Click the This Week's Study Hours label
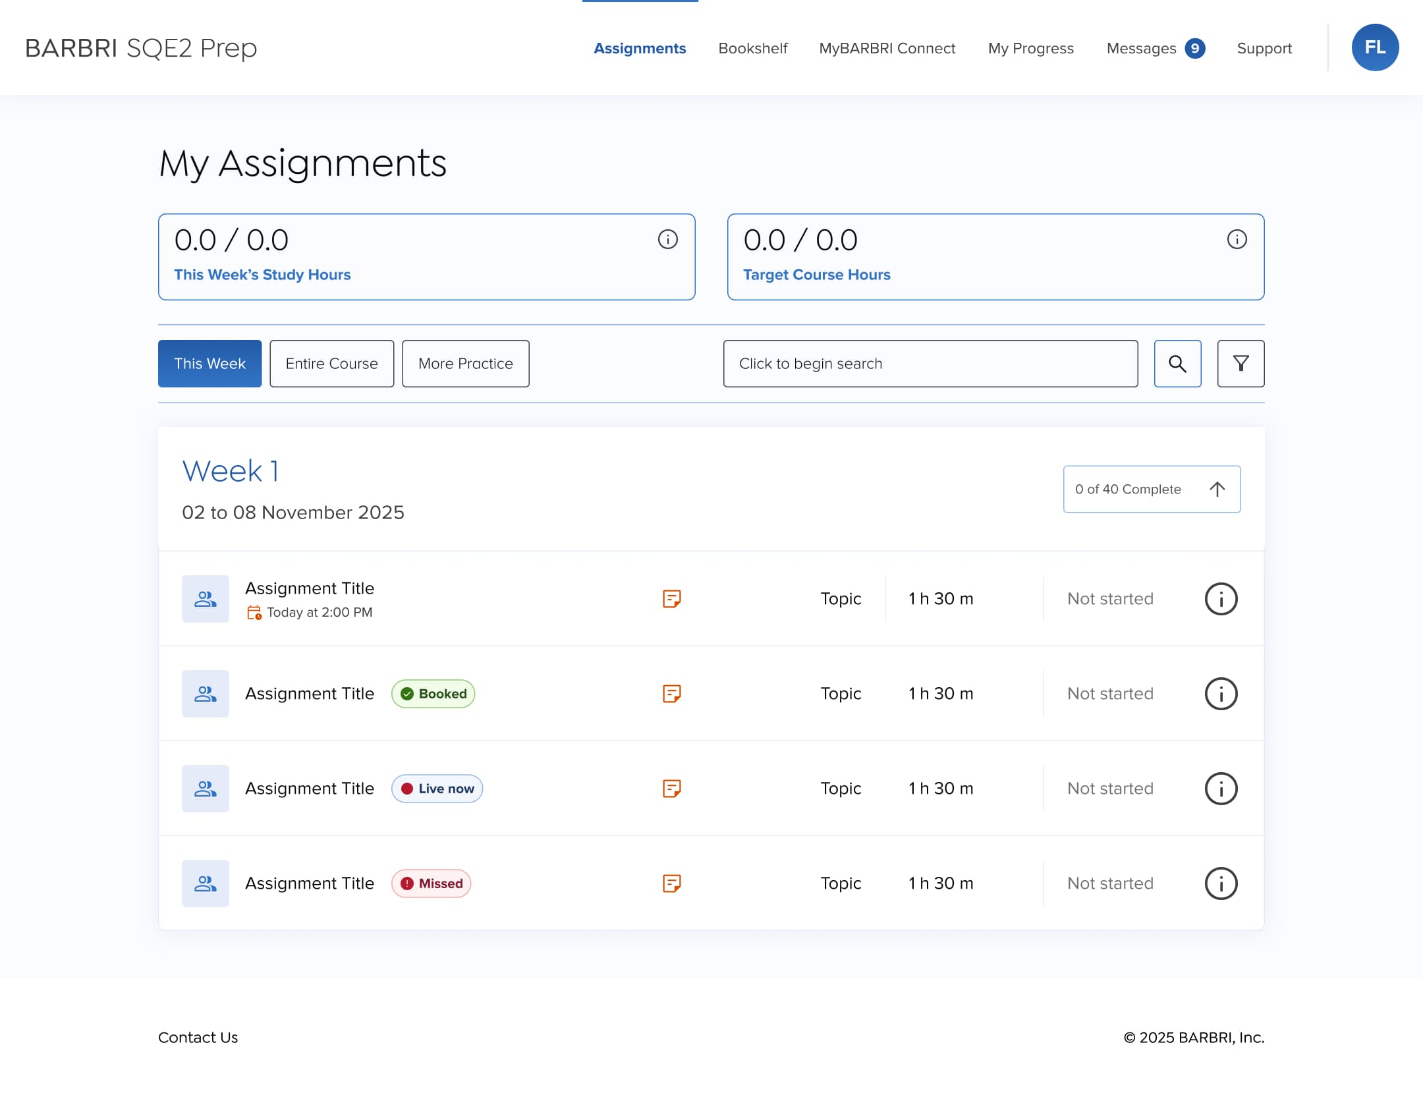Image resolution: width=1423 pixels, height=1095 pixels. (262, 275)
